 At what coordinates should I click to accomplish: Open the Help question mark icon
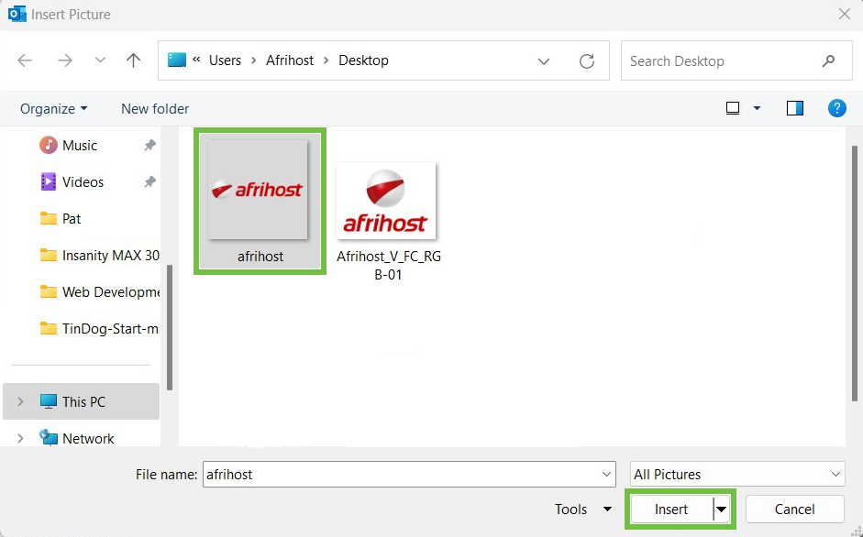[x=836, y=108]
